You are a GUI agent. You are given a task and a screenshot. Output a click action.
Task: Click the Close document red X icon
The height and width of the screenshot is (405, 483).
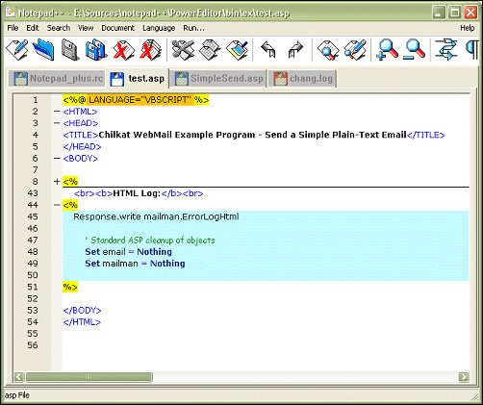[x=123, y=50]
